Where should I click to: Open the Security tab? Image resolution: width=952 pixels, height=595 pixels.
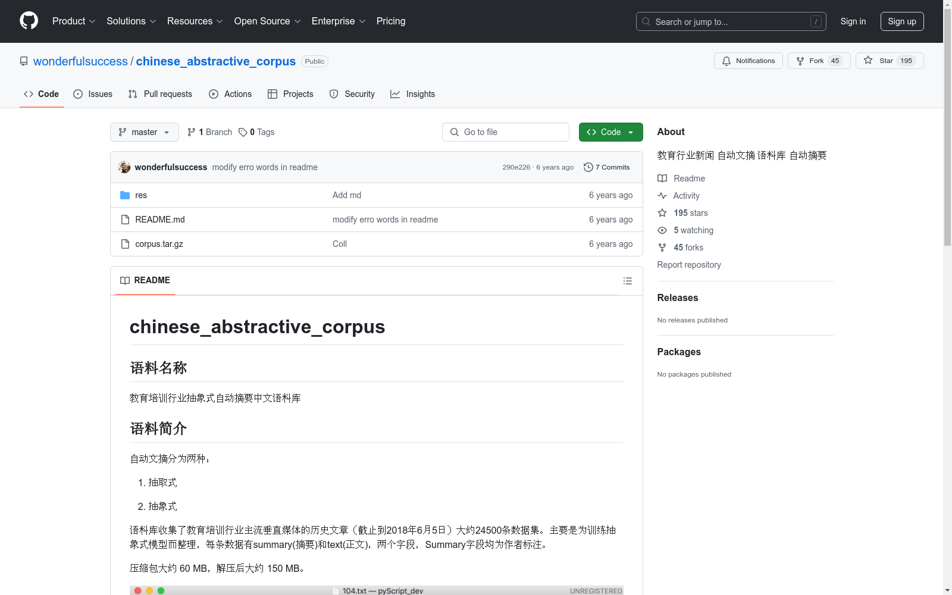coord(352,94)
